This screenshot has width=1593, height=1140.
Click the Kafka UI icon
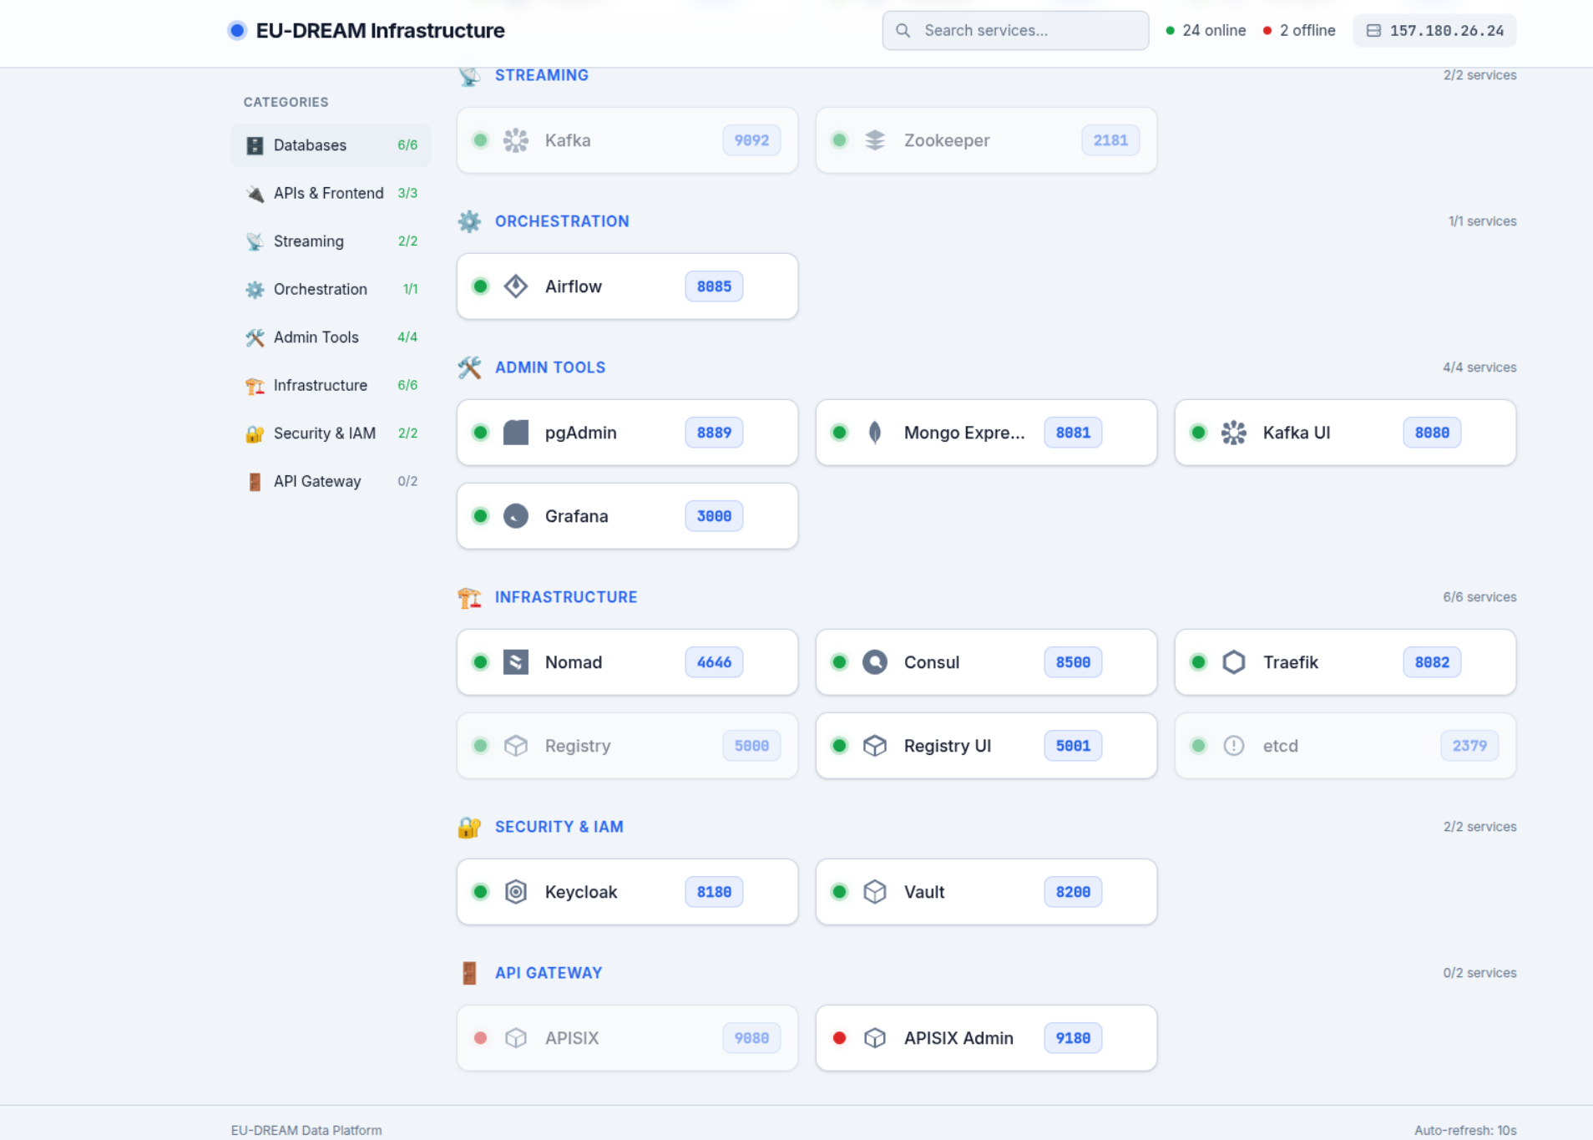tap(1233, 433)
